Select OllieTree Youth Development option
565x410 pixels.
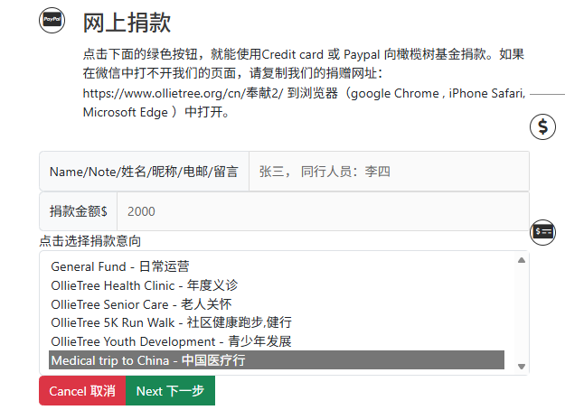pyautogui.click(x=171, y=341)
